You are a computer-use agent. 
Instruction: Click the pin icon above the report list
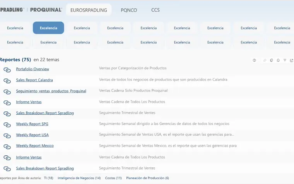265,60
